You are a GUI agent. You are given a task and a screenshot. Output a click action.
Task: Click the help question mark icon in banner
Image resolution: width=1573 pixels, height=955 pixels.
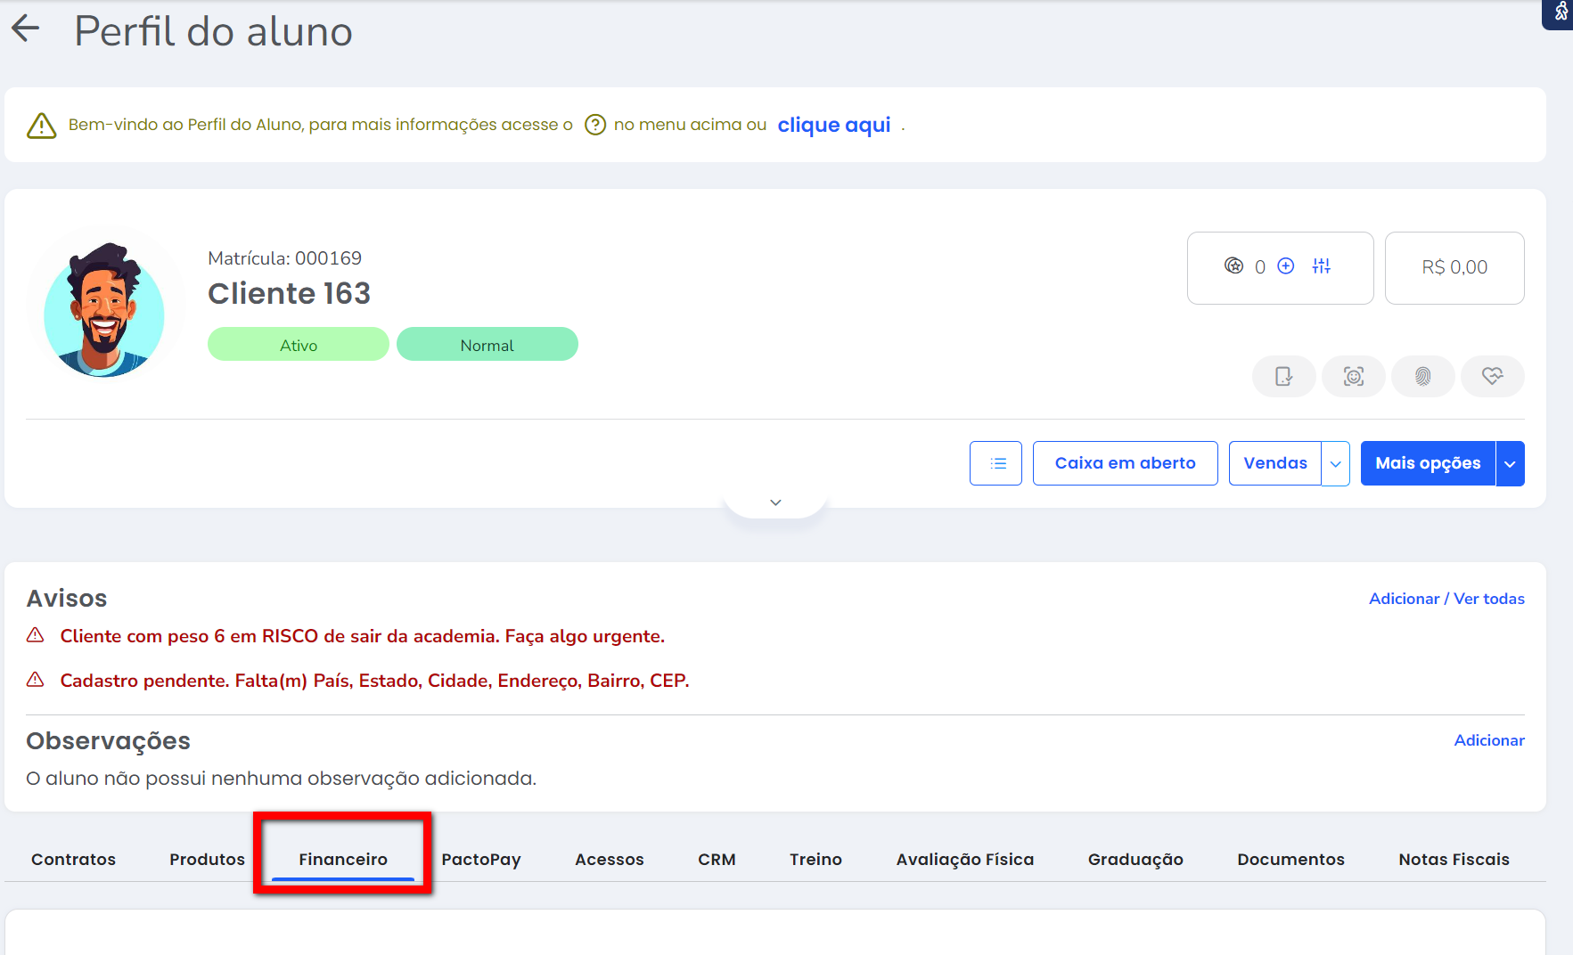point(594,125)
